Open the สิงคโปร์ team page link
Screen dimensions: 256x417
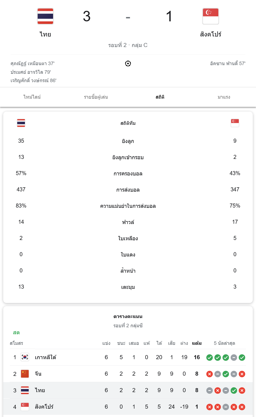[210, 34]
